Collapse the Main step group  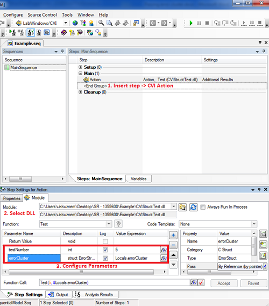80,73
